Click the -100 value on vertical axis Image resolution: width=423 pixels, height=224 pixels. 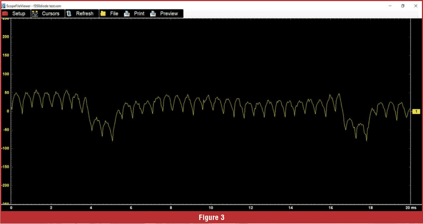coord(5,148)
